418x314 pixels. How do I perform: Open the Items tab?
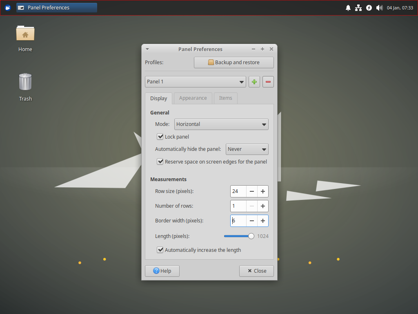(x=225, y=98)
